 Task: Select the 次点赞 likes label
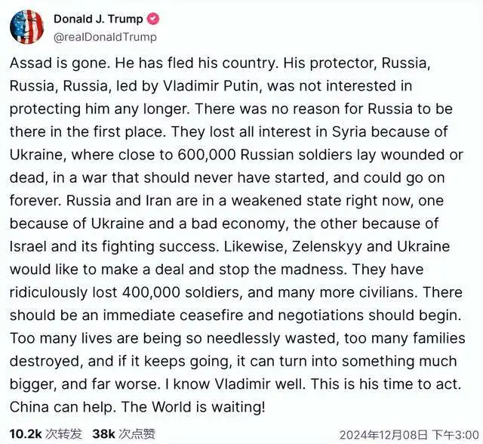(x=137, y=434)
